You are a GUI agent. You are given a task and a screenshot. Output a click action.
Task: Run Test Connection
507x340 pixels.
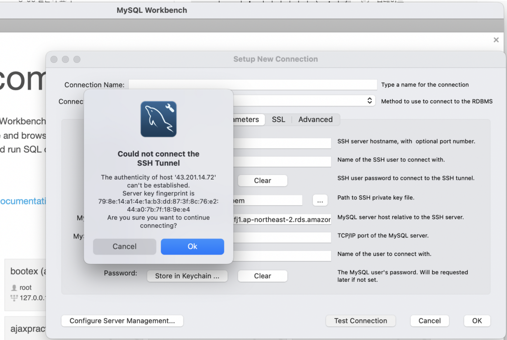click(x=361, y=321)
